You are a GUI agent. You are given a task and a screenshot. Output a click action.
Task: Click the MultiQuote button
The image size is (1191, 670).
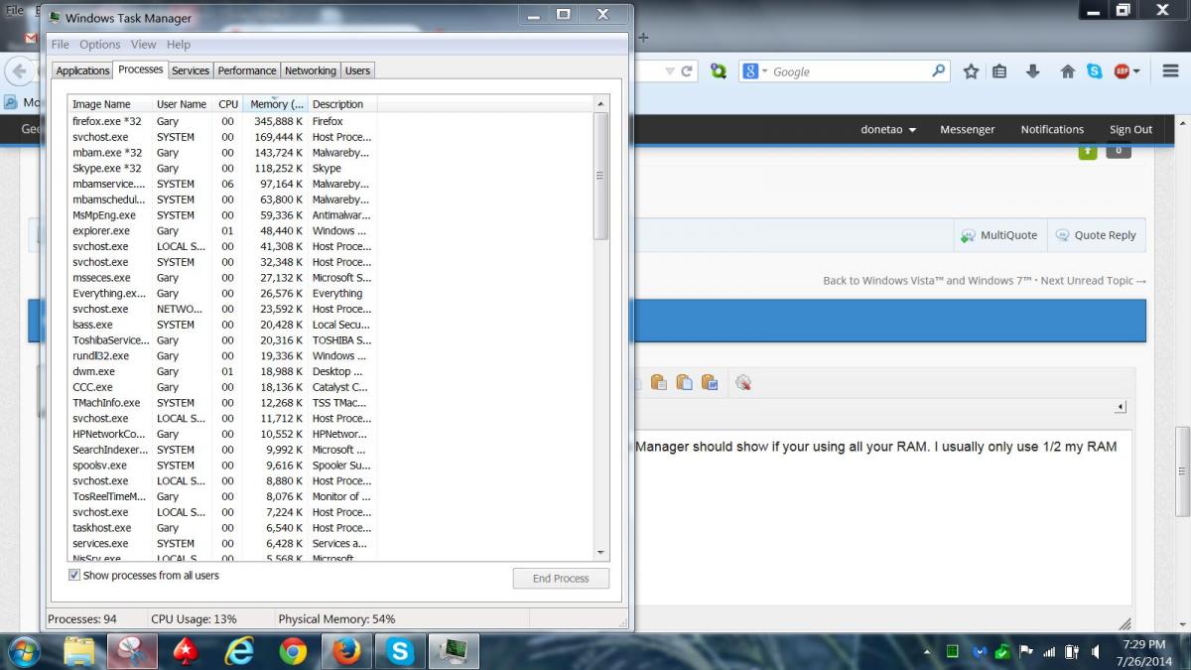click(x=998, y=235)
